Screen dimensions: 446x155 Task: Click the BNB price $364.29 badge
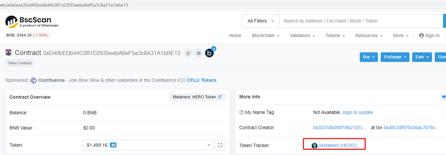pyautogui.click(x=27, y=35)
